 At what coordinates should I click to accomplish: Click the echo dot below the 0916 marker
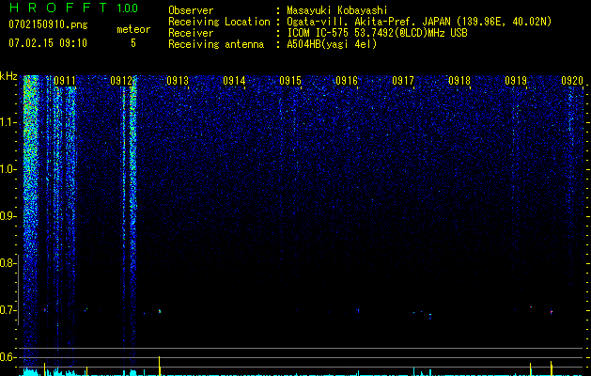[x=358, y=310]
